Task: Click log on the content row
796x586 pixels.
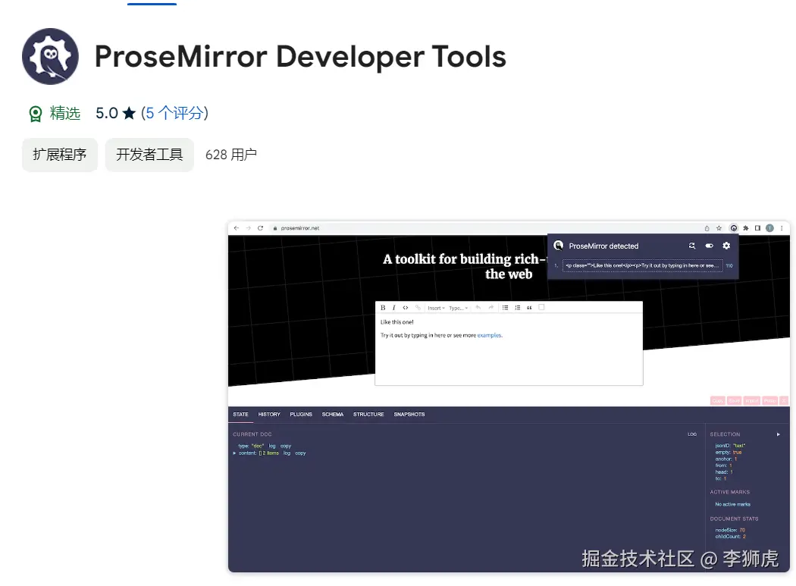Action: pyautogui.click(x=287, y=453)
